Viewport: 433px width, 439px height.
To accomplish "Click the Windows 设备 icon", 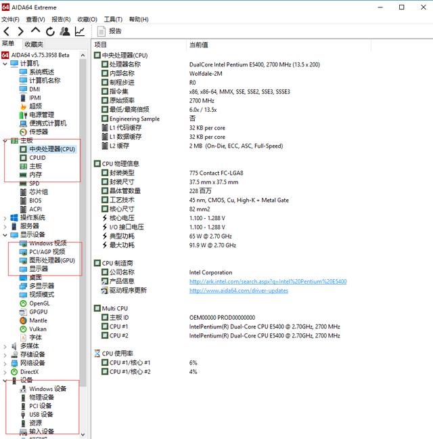I will pos(24,389).
